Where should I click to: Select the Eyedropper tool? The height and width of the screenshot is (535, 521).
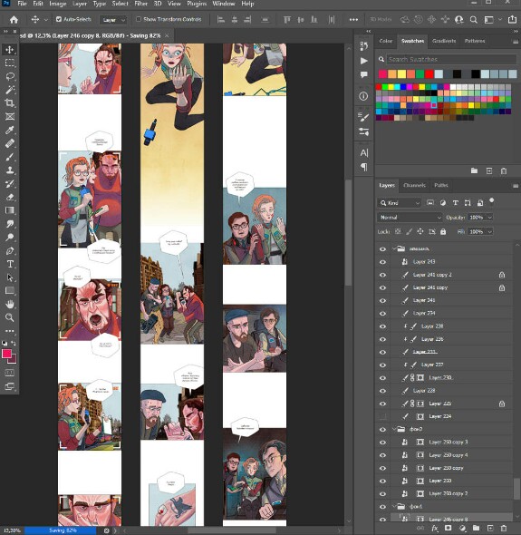click(x=10, y=130)
